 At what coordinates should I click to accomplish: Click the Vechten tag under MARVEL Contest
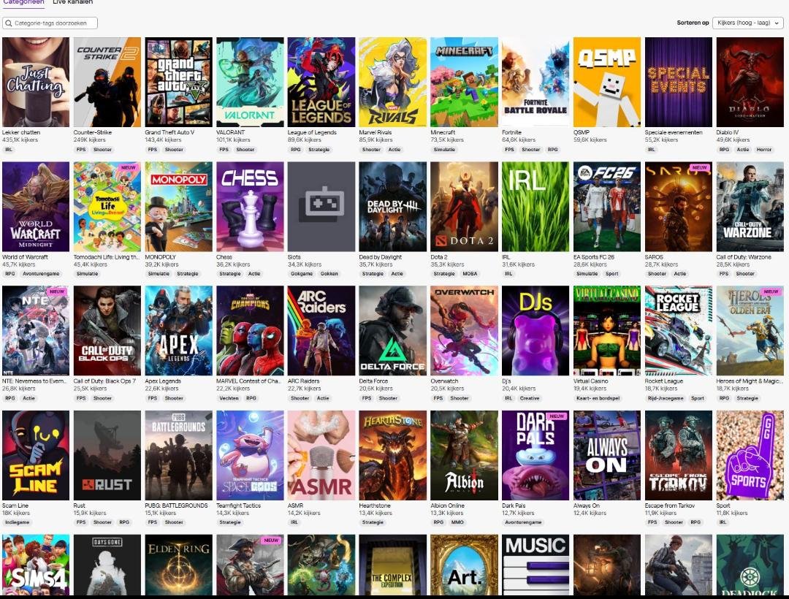[x=229, y=398]
